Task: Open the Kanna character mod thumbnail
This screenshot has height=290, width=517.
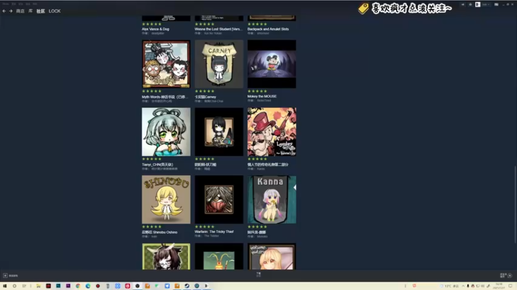Action: [x=271, y=200]
